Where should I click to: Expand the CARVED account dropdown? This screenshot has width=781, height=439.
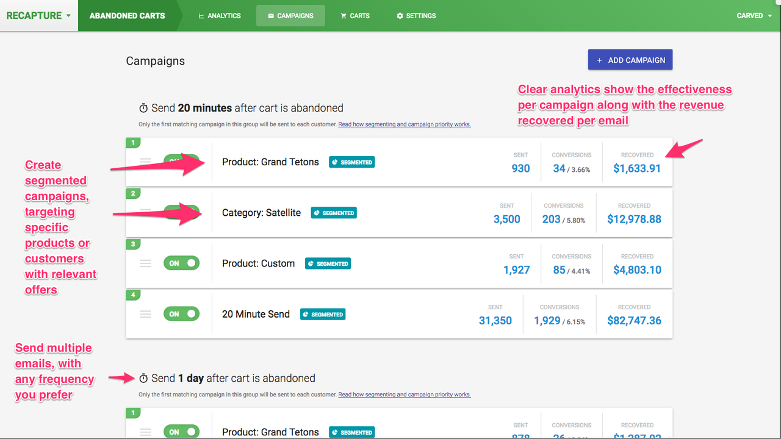click(754, 15)
